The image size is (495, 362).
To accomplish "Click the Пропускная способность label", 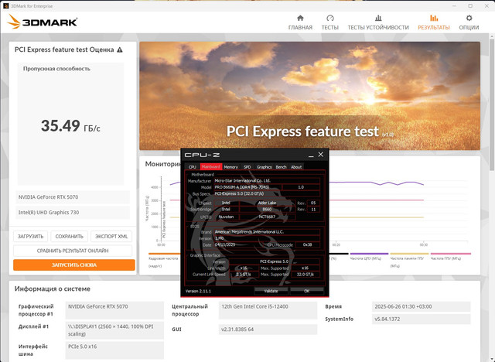I will pyautogui.click(x=56, y=69).
